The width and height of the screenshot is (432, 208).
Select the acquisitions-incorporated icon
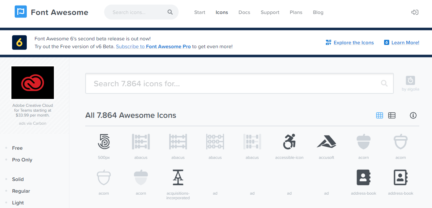(x=178, y=177)
